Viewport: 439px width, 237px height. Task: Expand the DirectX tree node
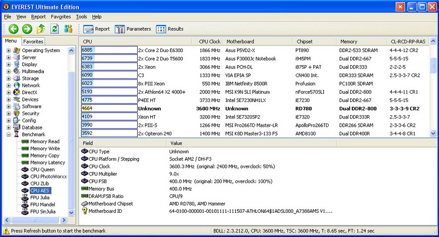pos(8,92)
